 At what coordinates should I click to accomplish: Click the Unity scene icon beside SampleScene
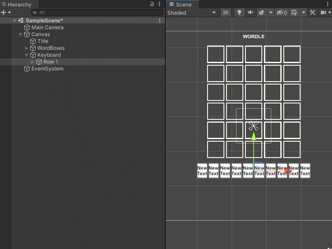[x=21, y=21]
